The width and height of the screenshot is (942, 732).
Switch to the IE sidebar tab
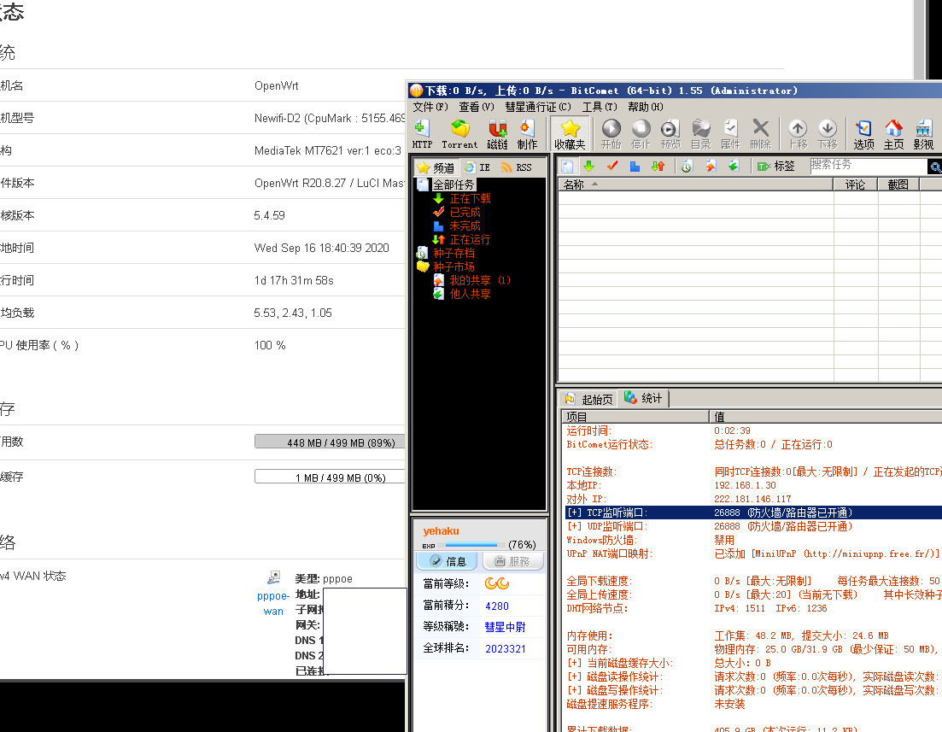tap(477, 167)
